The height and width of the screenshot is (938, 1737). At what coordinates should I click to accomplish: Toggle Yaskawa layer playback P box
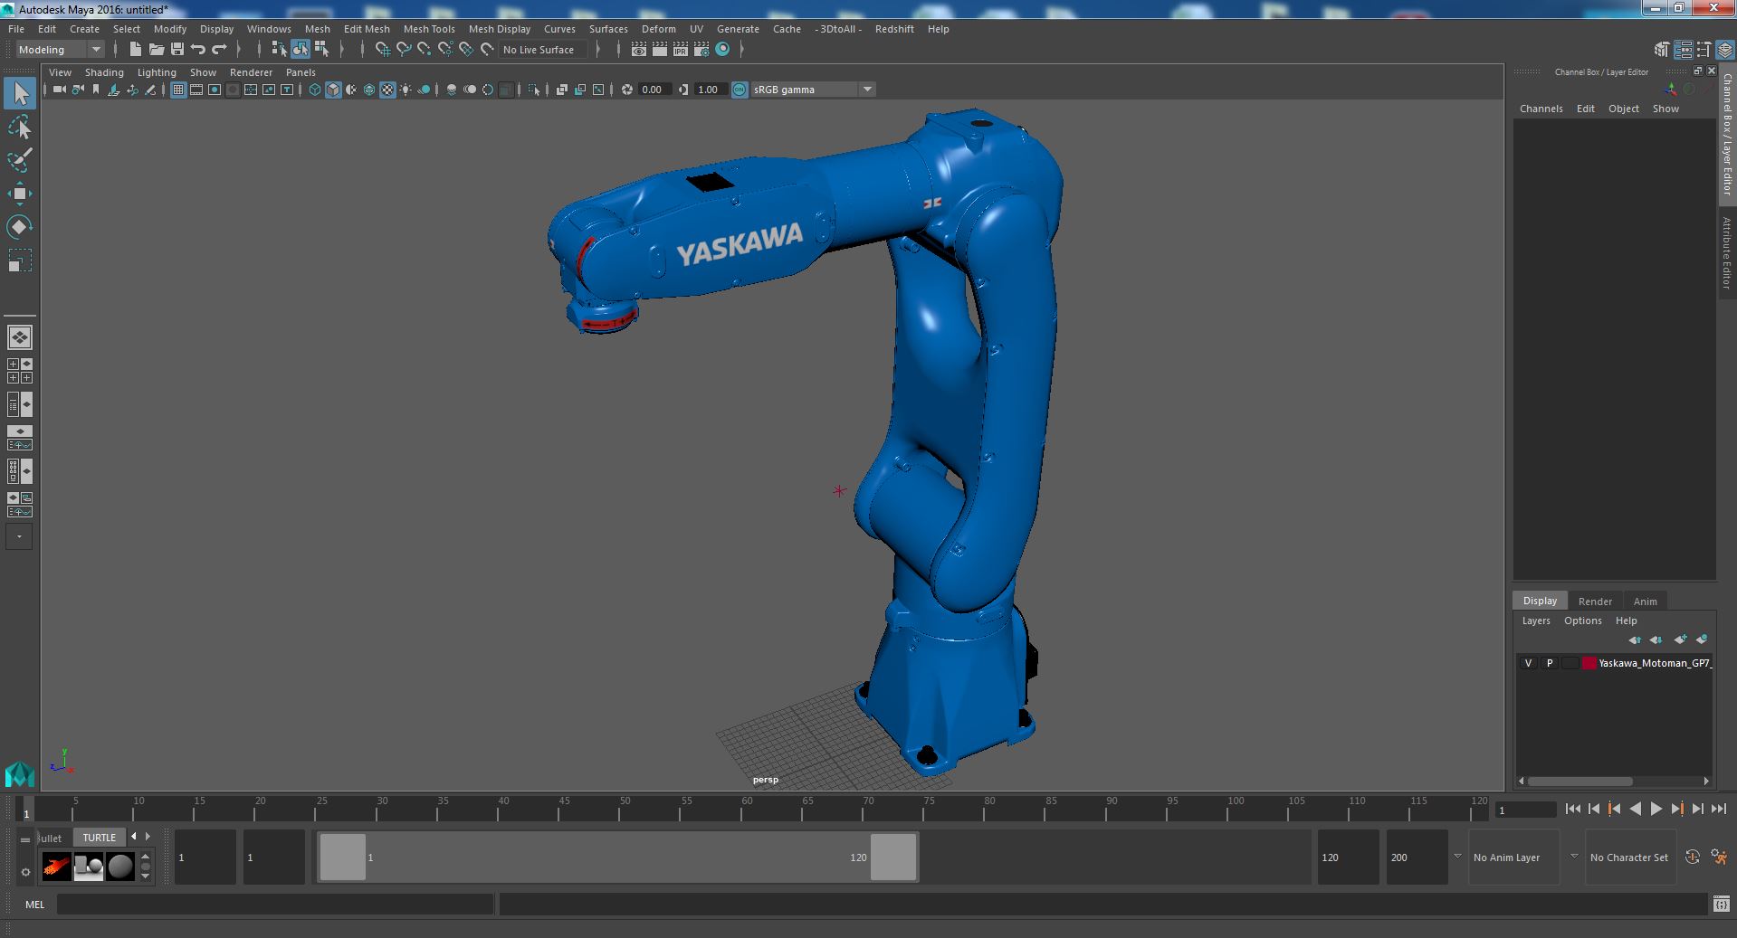(x=1550, y=663)
